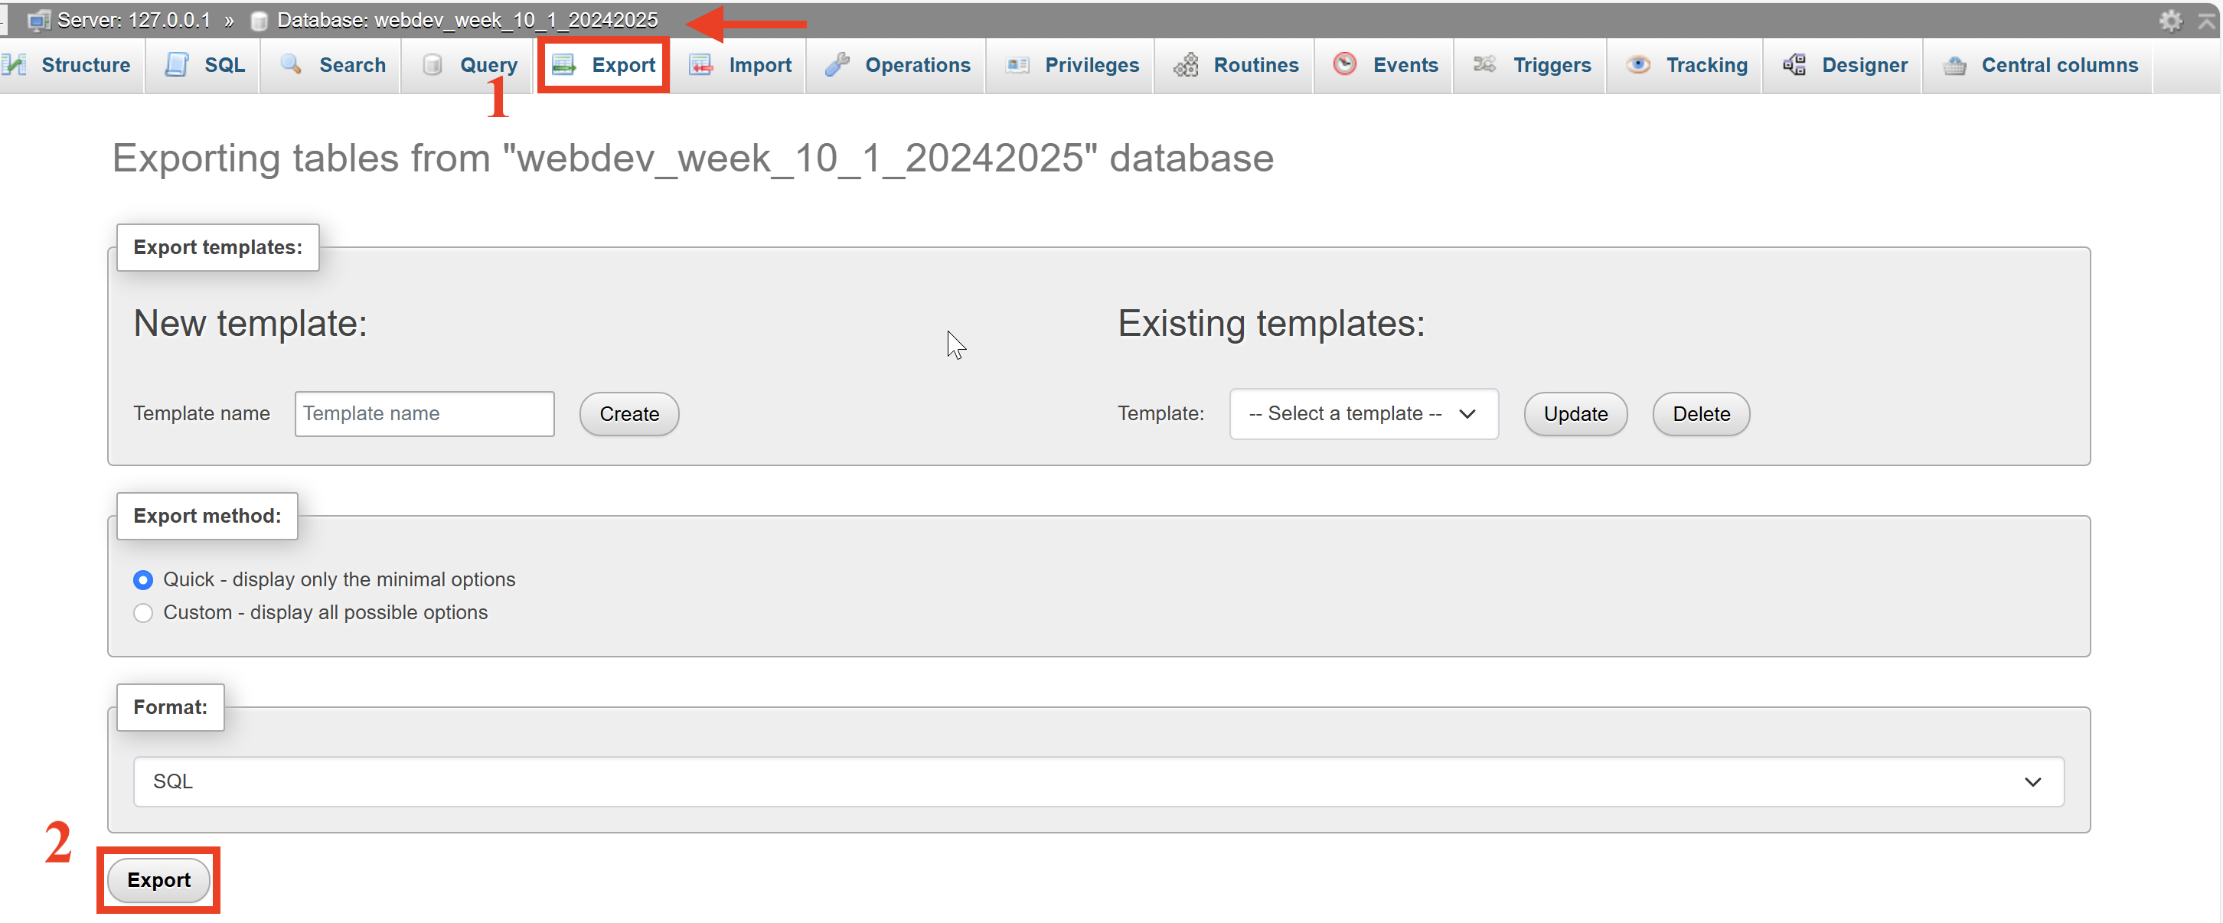Click the Update template button
Screen dimensions: 2223x923
tap(1575, 414)
